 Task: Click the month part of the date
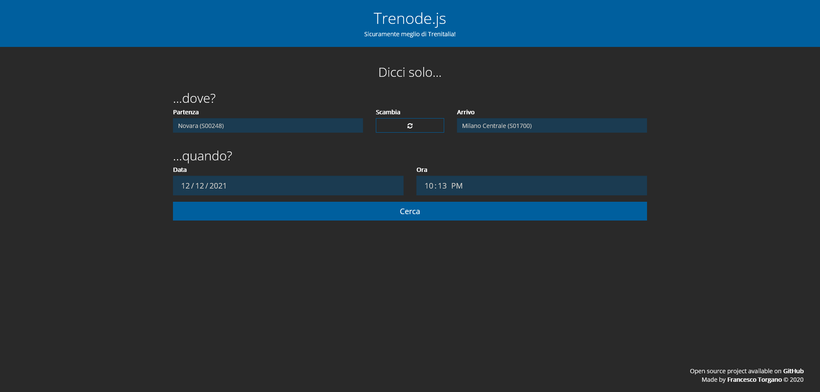(185, 186)
